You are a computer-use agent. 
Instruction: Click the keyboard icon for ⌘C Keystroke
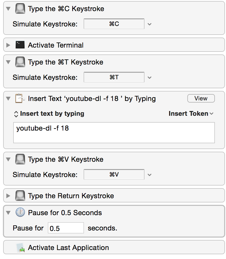[20, 9]
